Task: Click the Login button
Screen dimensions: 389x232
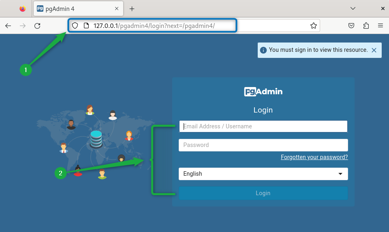Action: 263,193
